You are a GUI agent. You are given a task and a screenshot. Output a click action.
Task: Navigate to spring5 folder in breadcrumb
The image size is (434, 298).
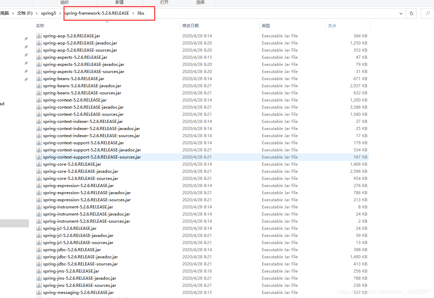49,13
